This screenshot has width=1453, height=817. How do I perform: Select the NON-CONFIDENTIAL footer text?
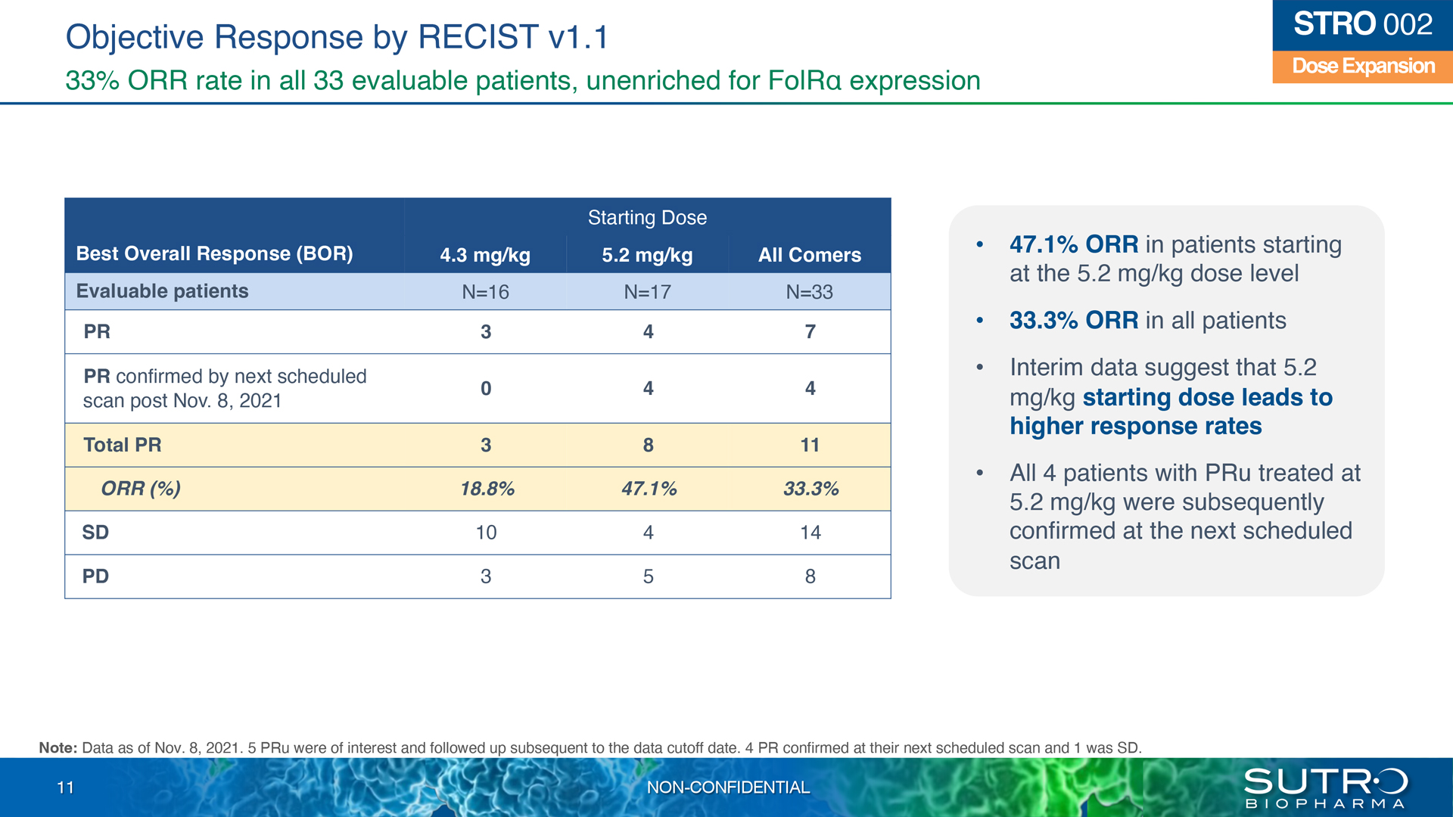[x=728, y=787]
